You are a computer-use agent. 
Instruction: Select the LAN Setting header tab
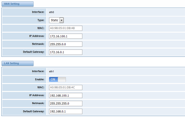click(x=18, y=63)
